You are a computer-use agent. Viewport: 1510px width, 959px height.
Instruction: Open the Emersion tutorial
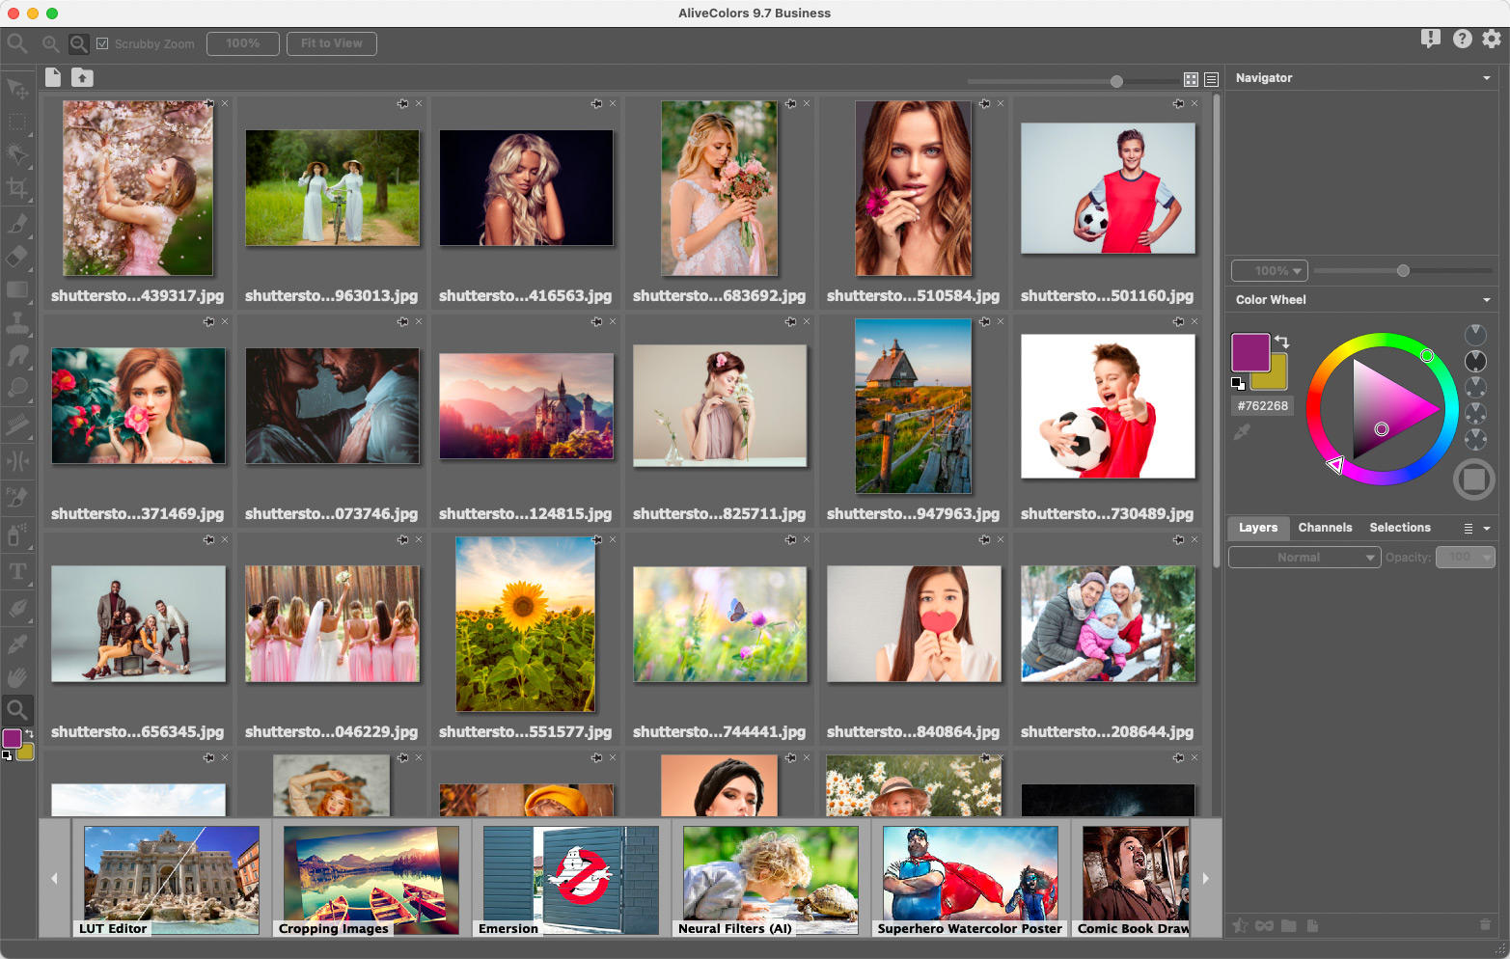pos(571,880)
